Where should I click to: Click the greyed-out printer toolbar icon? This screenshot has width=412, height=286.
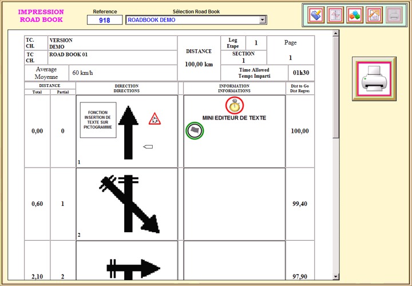(393, 15)
